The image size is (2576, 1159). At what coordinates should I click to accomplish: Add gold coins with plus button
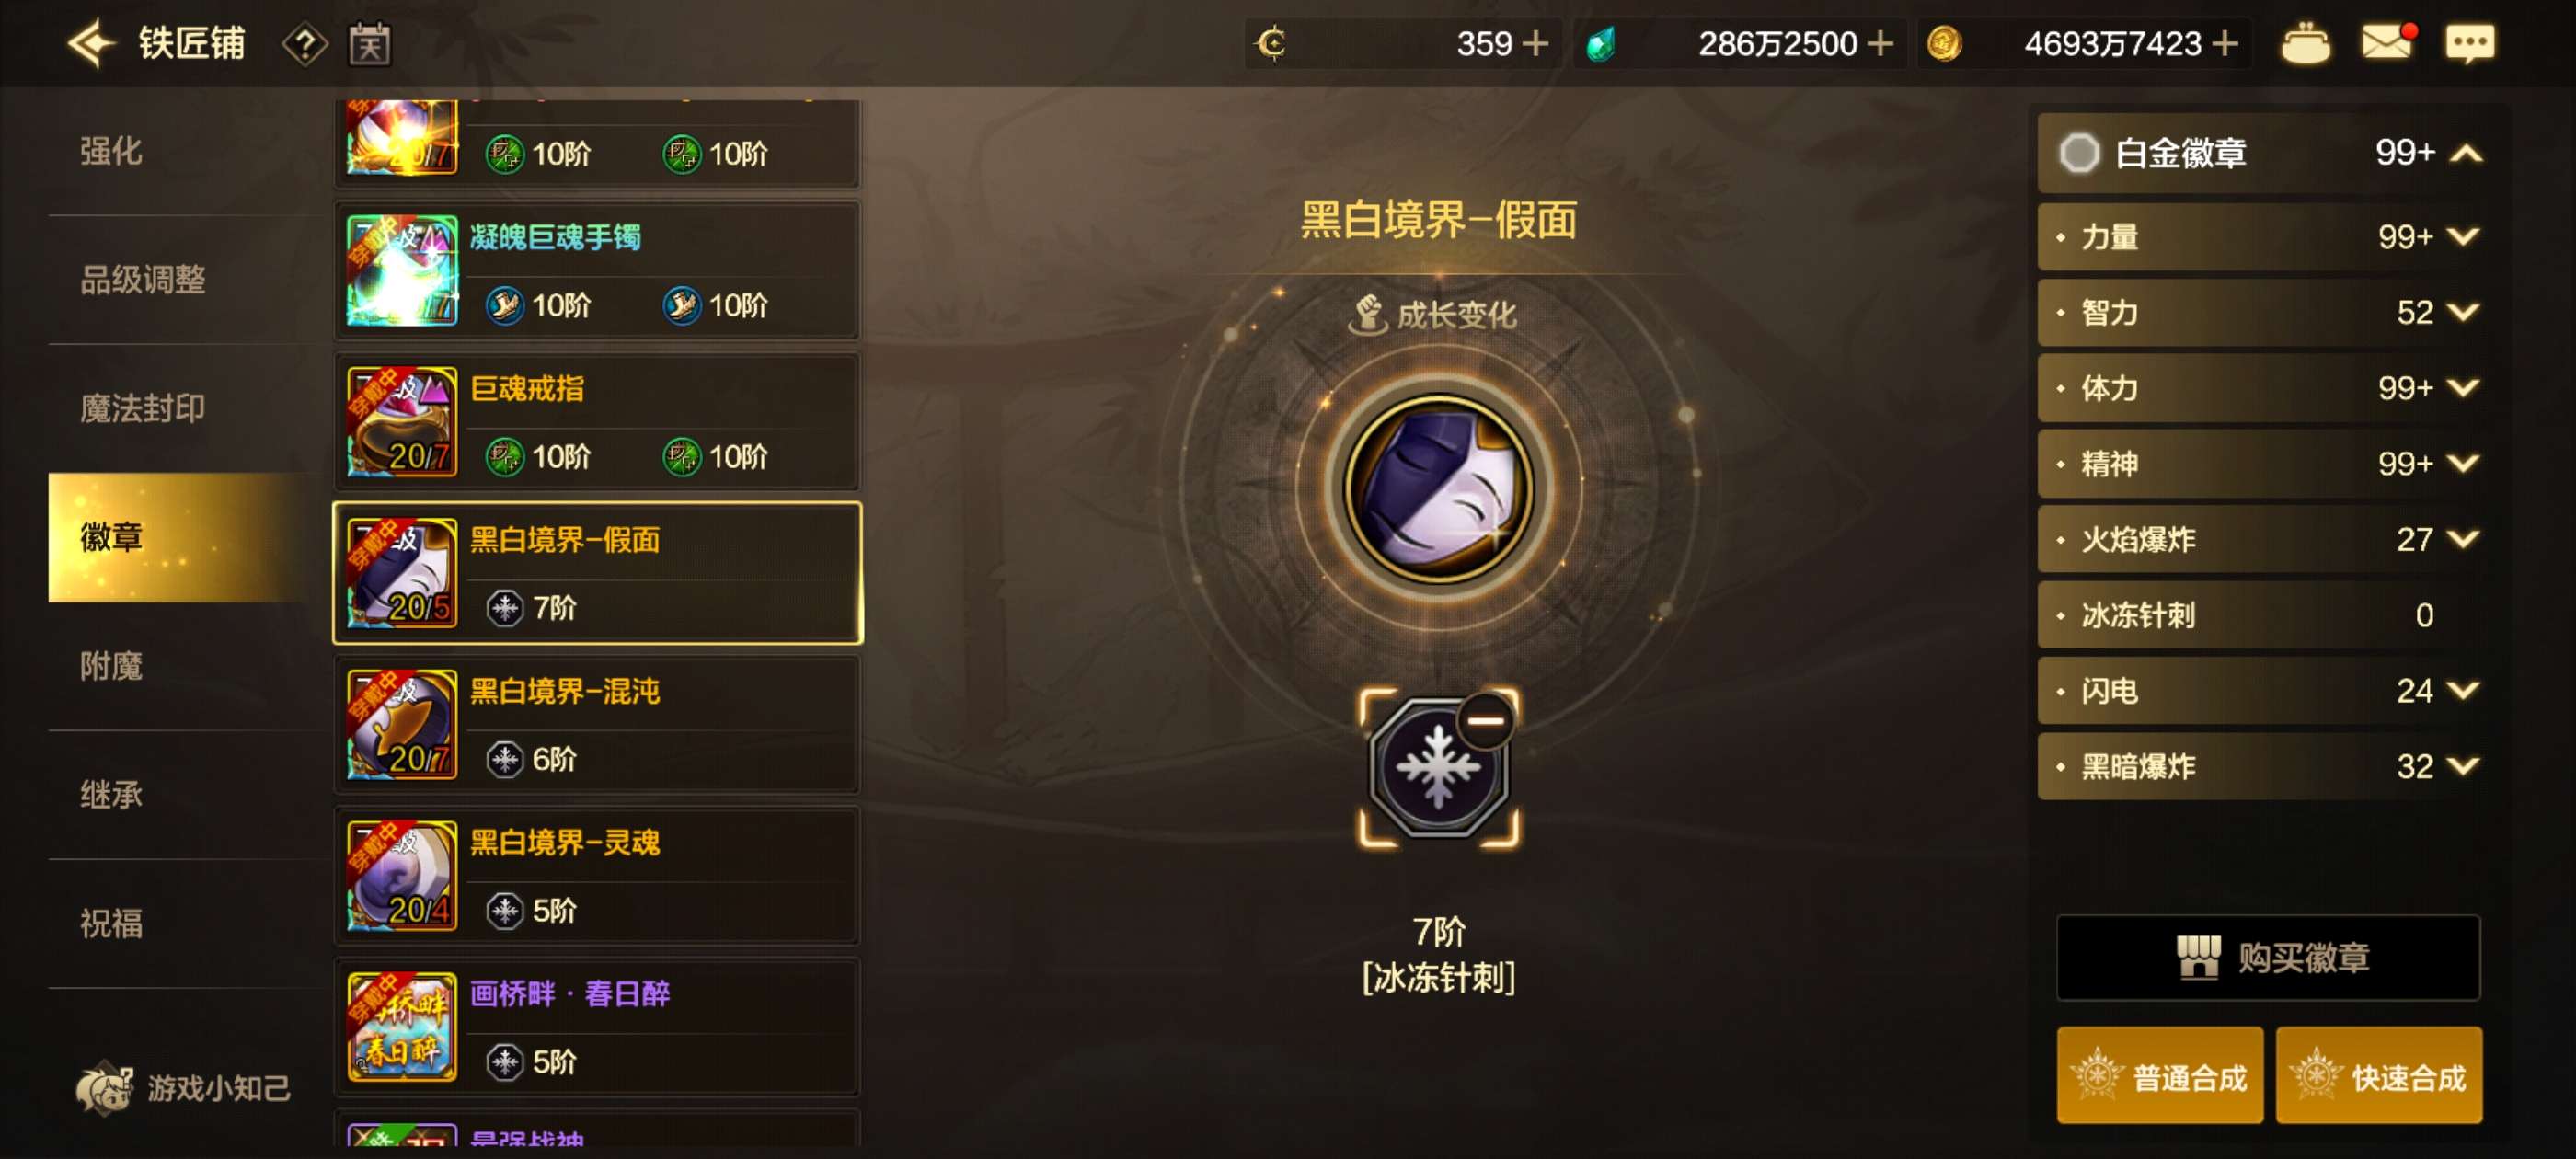[2225, 43]
